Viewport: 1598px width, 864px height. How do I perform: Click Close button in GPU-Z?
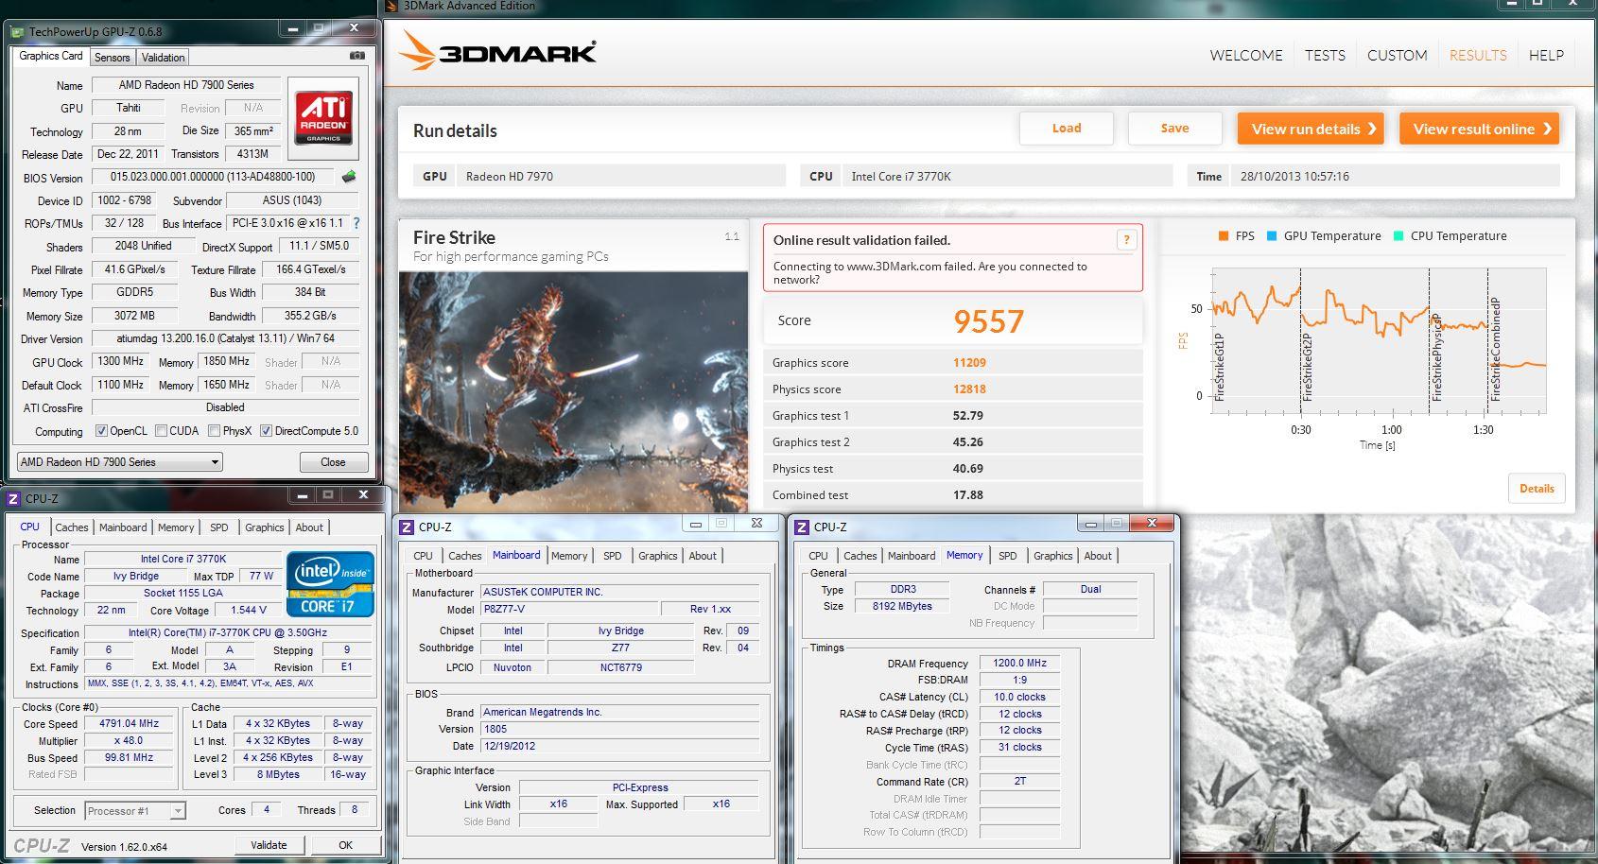pyautogui.click(x=333, y=462)
